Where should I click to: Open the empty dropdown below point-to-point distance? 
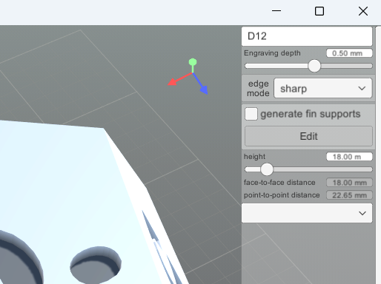307,213
